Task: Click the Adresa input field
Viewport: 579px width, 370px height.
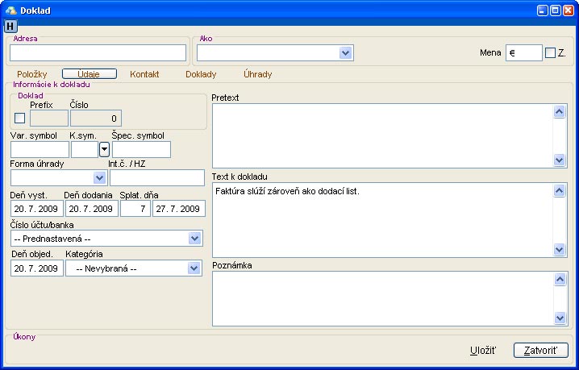Action: [98, 52]
